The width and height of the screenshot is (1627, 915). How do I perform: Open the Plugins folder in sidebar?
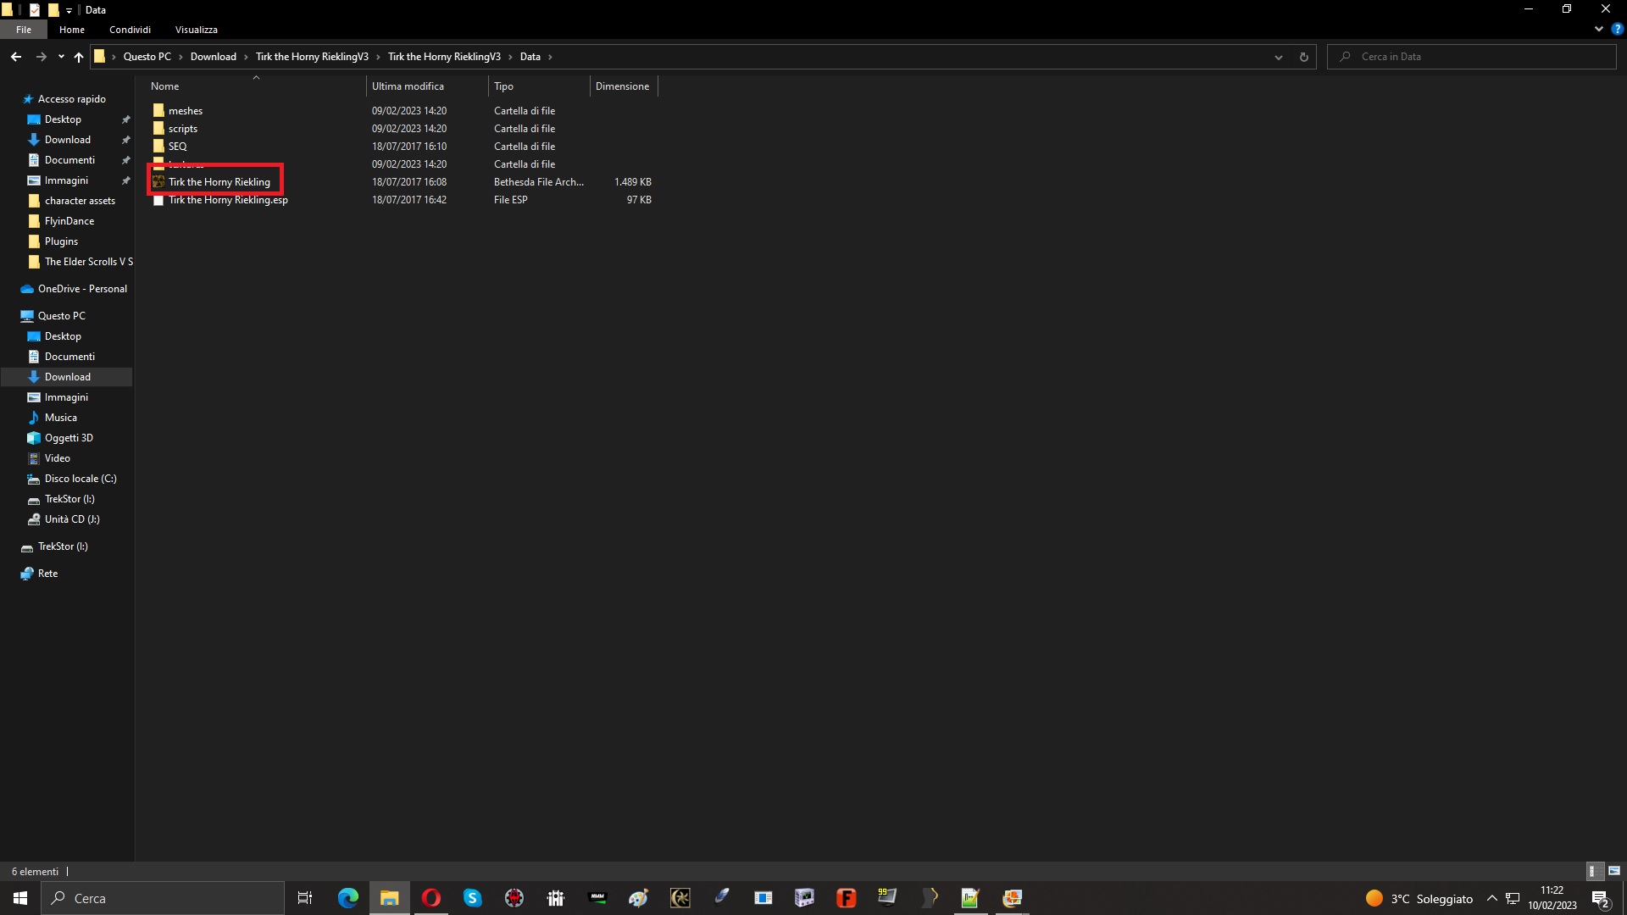tap(61, 241)
